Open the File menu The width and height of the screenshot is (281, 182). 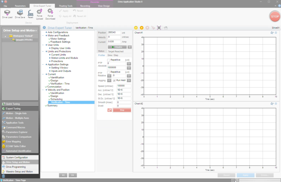coord(5,6)
